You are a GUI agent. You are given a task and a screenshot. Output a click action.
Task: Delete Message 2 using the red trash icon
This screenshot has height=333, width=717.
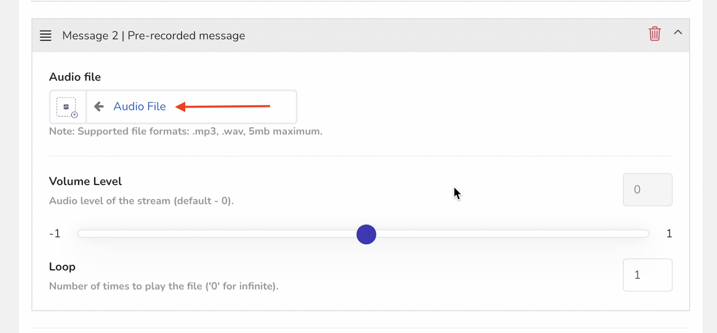click(655, 34)
